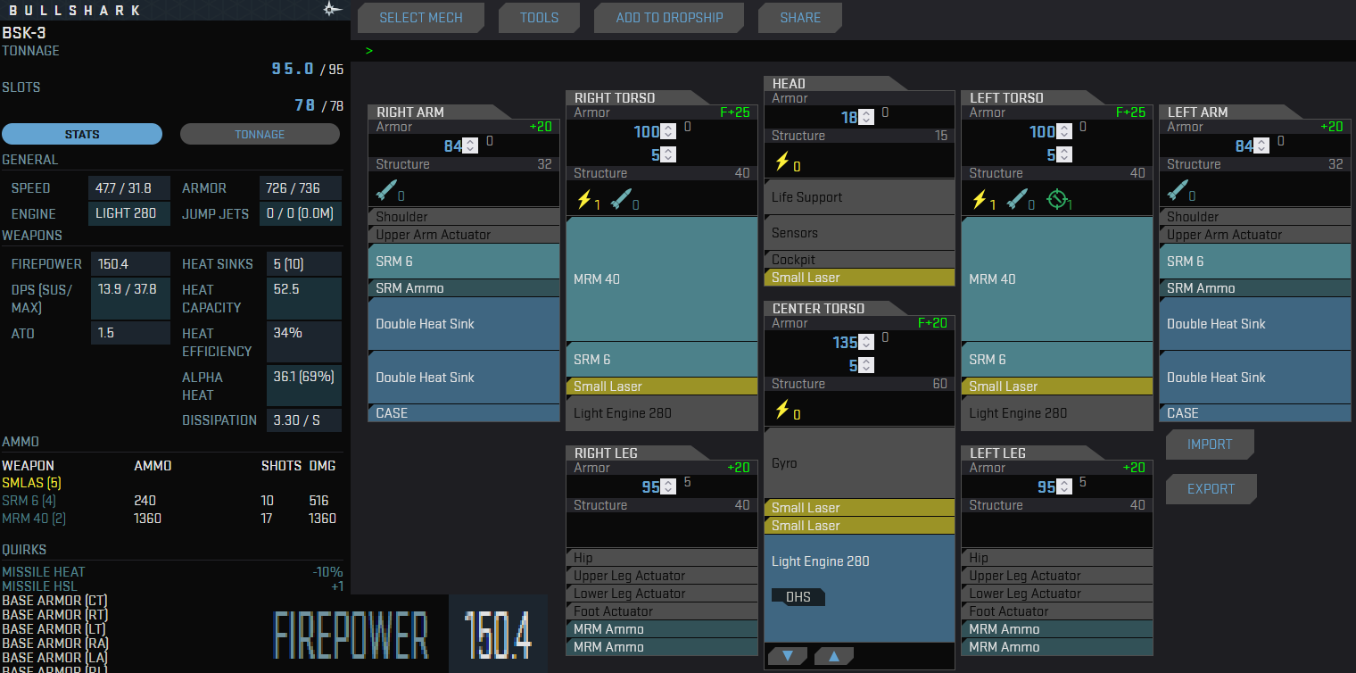Click the SMLAS (5) weapon row
Viewport: 1356px width, 673px height.
coord(172,483)
